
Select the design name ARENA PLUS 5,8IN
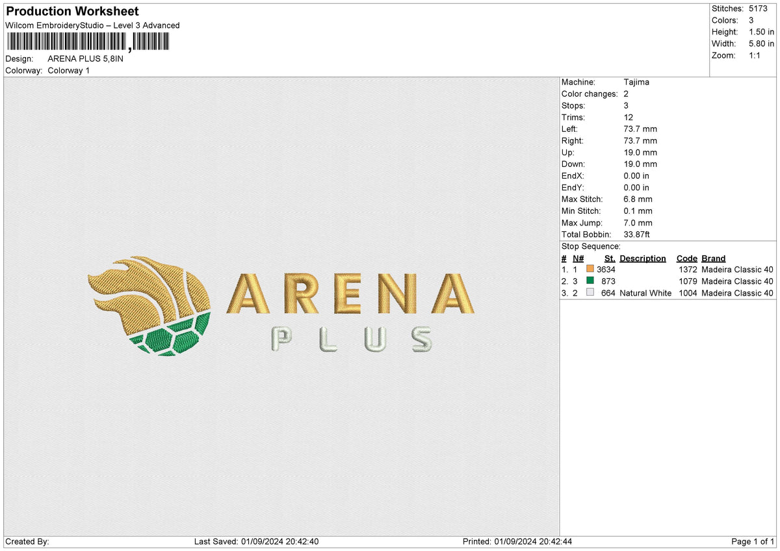85,58
